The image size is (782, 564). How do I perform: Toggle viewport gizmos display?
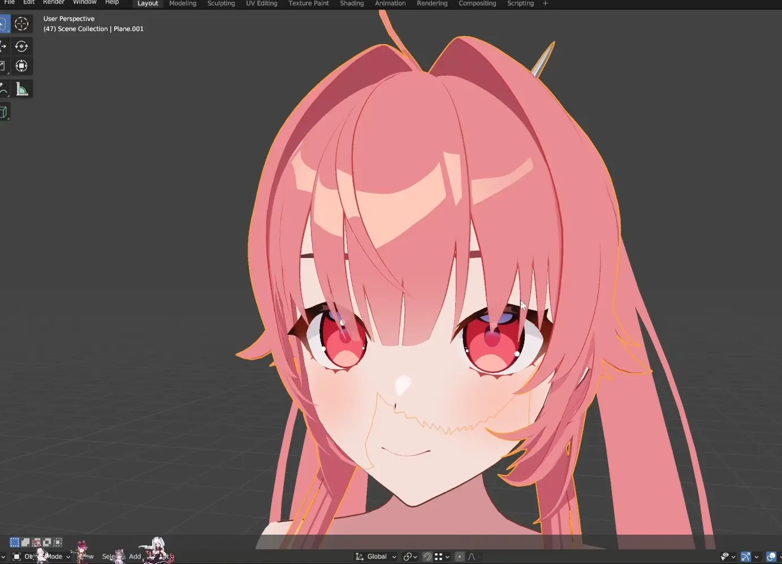746,557
